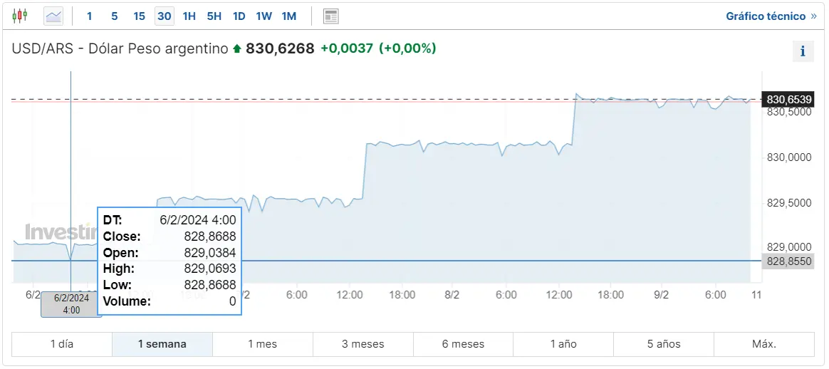Select the 1 minute interval

click(89, 16)
